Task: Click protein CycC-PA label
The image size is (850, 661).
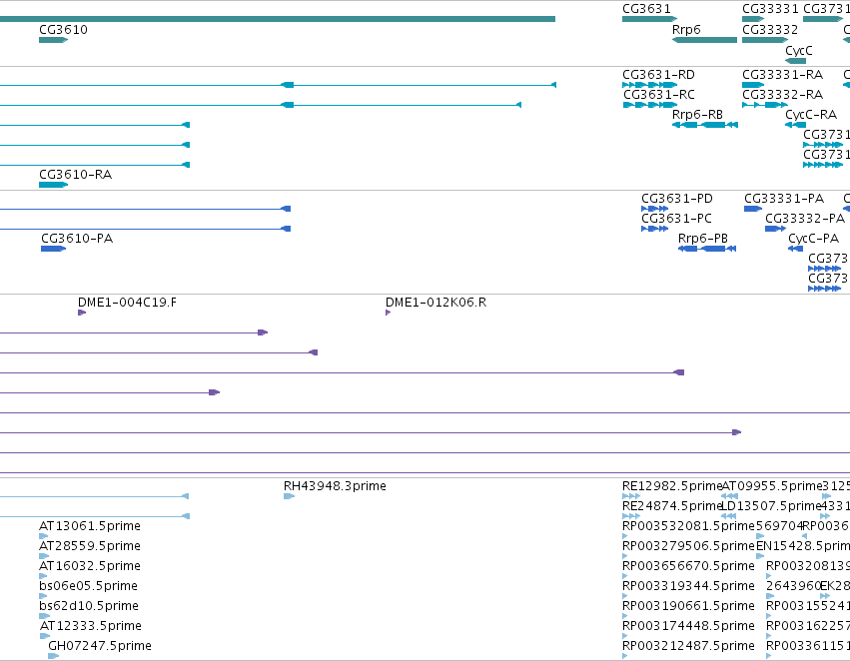Action: [813, 239]
